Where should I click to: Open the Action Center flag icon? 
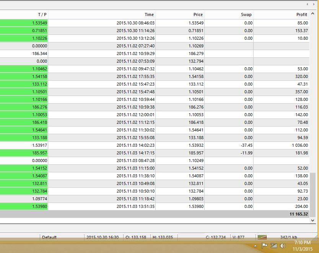264,246
